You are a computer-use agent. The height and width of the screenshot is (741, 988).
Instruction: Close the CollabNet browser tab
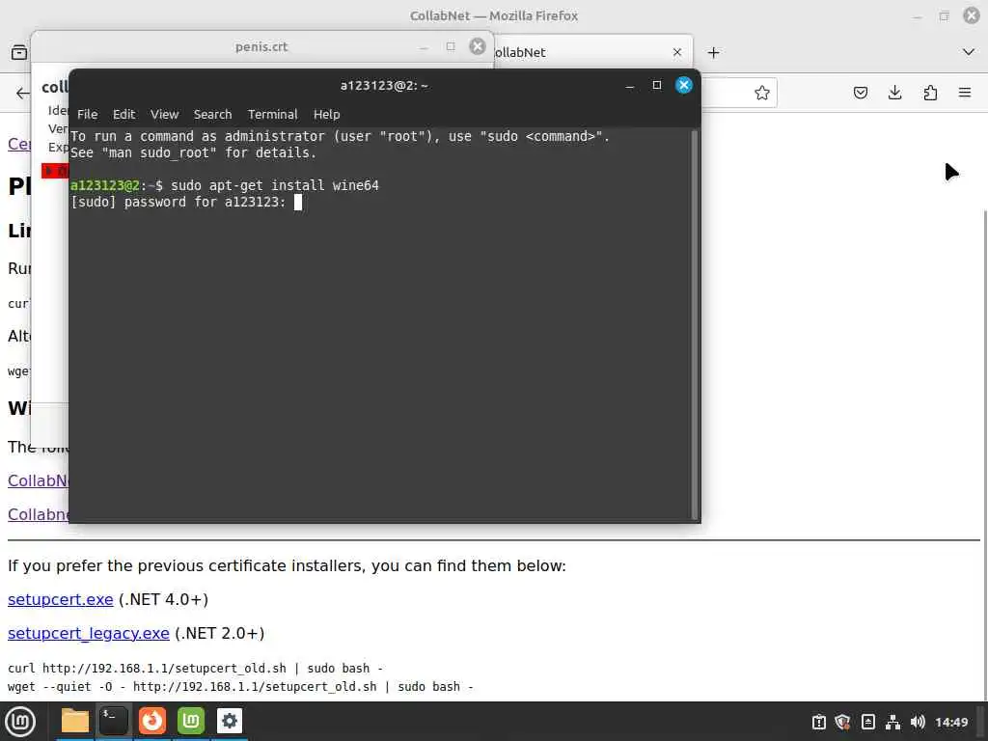(x=676, y=52)
